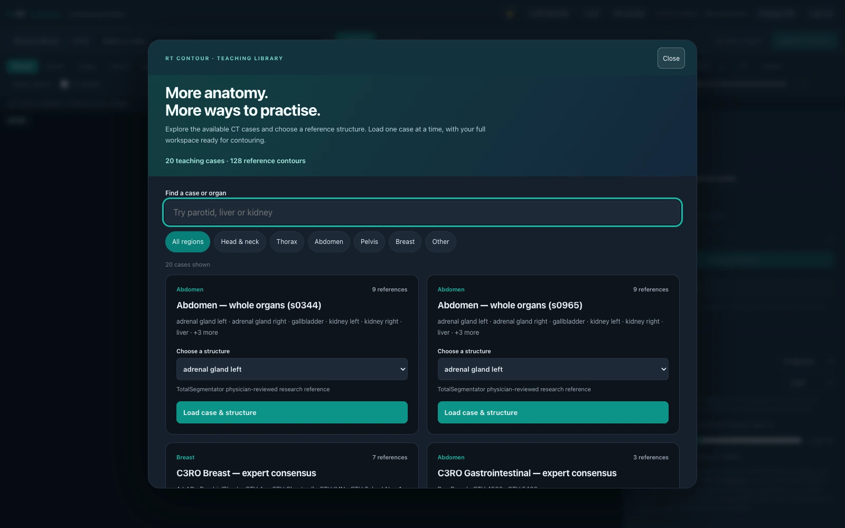Click the 'Choose a structure' label on the s0344 card
The width and height of the screenshot is (845, 528).
[x=203, y=351]
